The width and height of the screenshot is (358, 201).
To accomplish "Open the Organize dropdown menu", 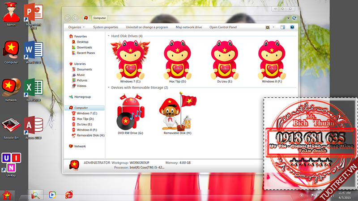I will pos(76,27).
